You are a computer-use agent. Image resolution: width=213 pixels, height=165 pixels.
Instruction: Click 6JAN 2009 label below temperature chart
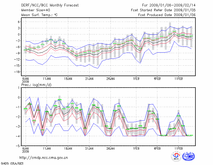pos(26,80)
